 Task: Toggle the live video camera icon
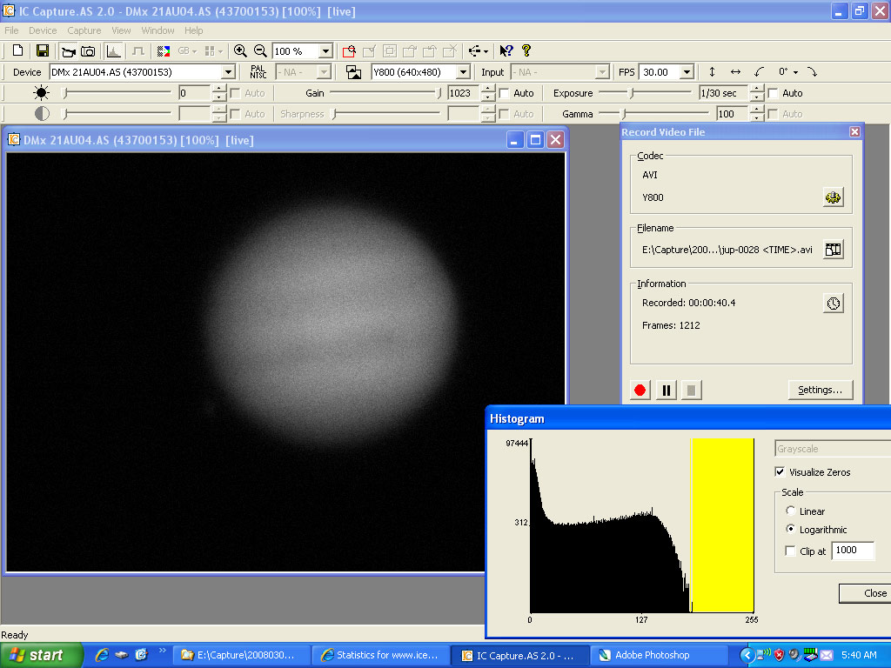pos(68,51)
